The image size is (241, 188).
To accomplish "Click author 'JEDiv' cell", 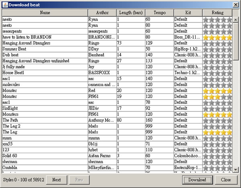I will point(102,108).
